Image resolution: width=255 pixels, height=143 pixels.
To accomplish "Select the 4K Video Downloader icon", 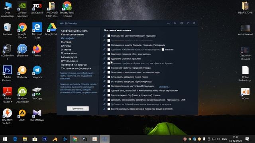I will (x=22, y=95).
